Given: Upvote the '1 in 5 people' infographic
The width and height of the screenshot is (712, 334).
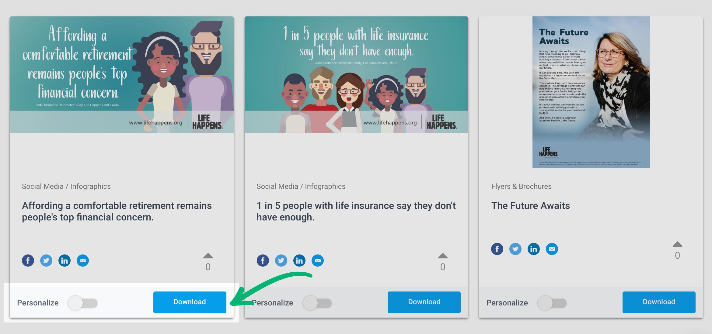Looking at the screenshot, I should click(443, 256).
